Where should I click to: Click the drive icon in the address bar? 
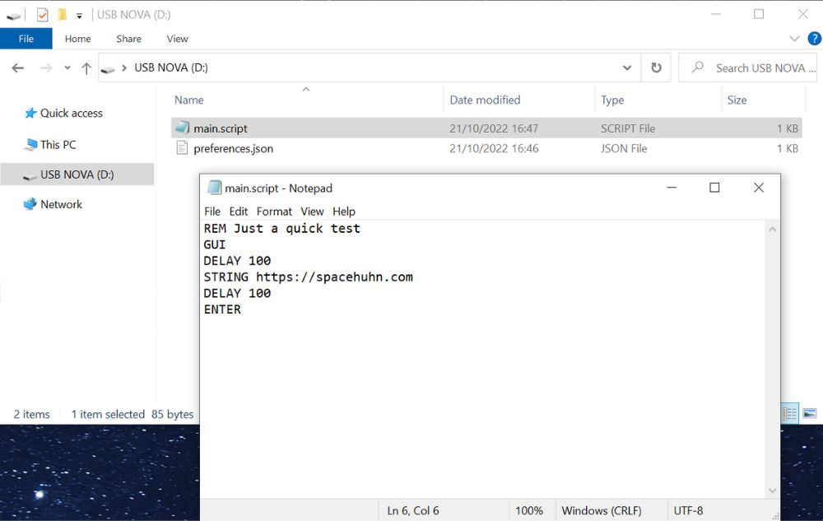pyautogui.click(x=108, y=69)
